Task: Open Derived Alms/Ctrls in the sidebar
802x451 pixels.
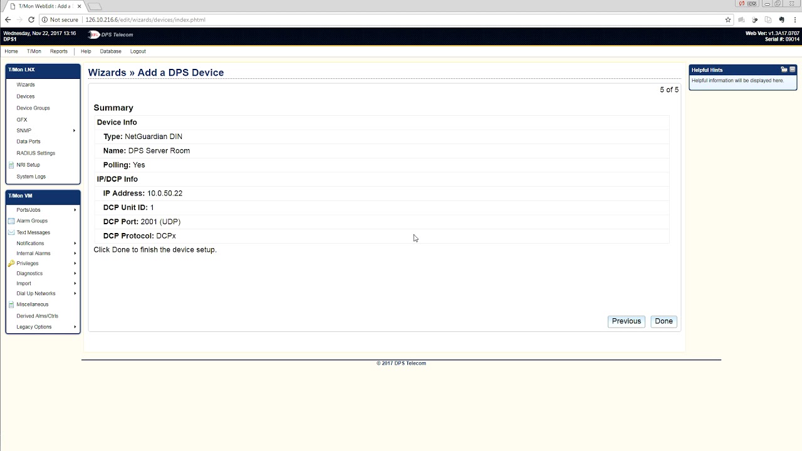Action: [38, 316]
